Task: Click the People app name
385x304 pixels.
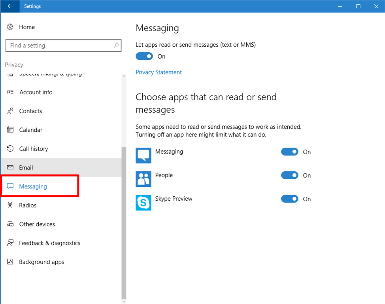Action: tap(164, 175)
